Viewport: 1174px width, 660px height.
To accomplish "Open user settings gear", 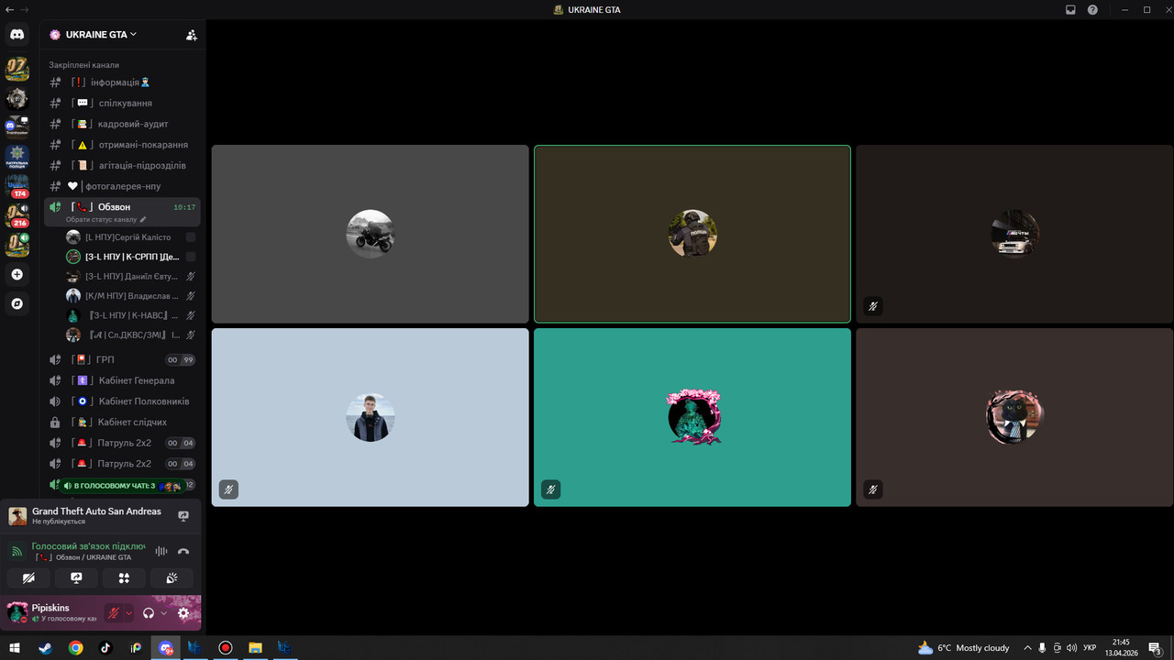I will pos(183,613).
